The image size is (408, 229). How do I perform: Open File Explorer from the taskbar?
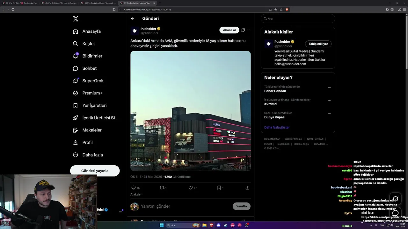tap(204, 225)
